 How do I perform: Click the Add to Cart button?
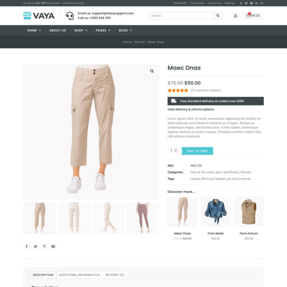[x=197, y=151]
